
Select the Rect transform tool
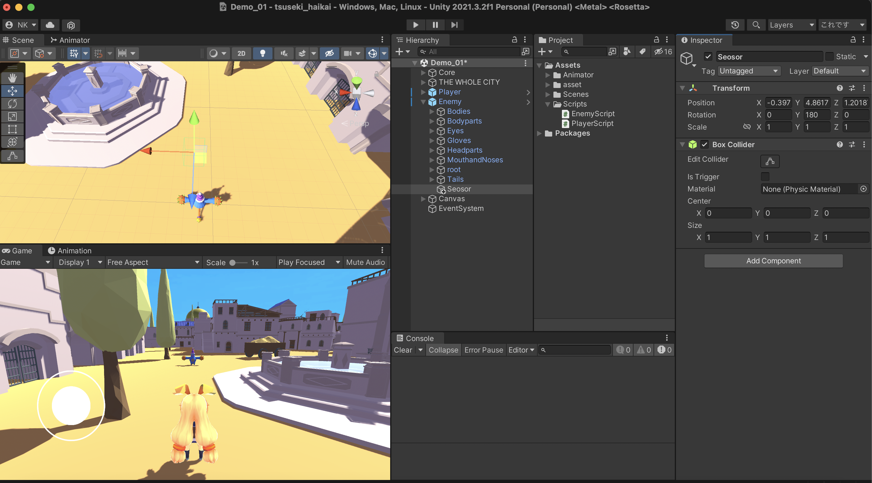click(12, 129)
